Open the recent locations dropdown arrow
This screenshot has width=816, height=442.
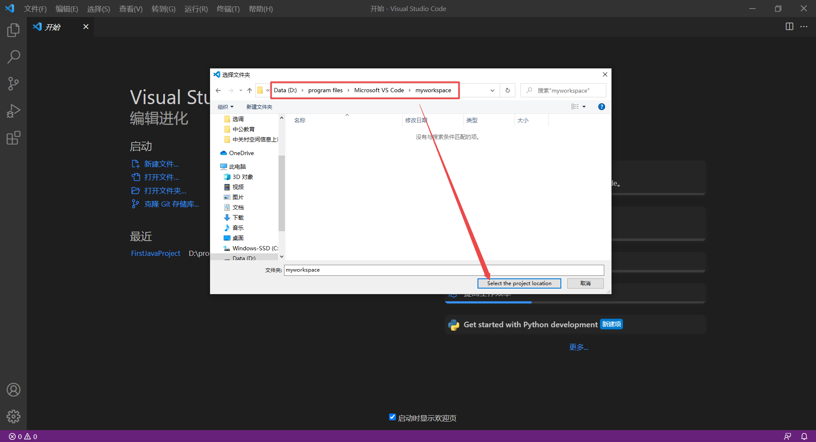click(241, 91)
